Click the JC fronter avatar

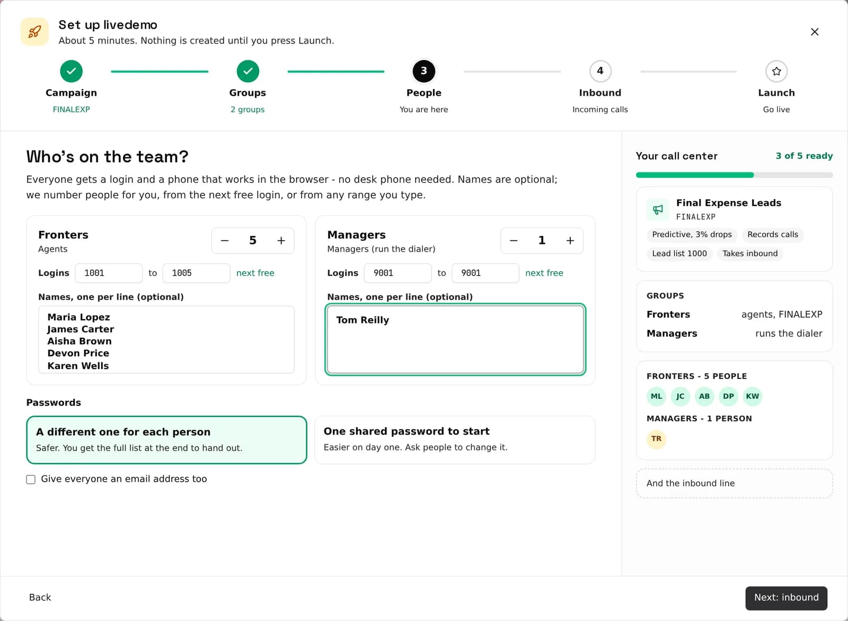point(681,396)
